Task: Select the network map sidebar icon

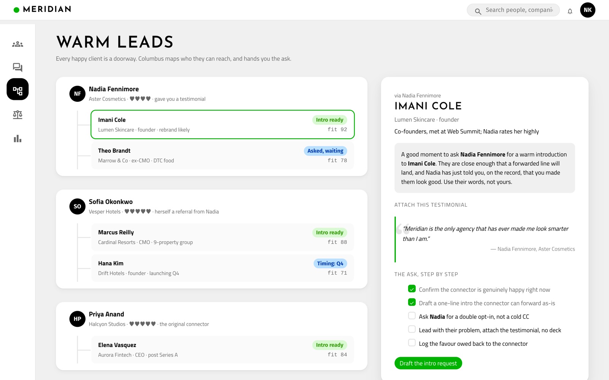Action: pos(18,89)
